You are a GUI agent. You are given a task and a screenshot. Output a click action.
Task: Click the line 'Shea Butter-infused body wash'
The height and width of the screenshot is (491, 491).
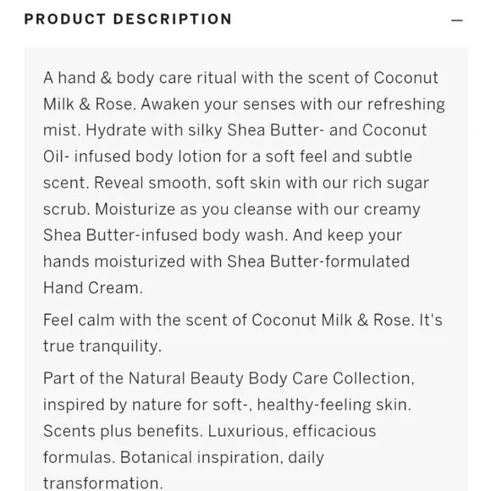pyautogui.click(x=223, y=235)
